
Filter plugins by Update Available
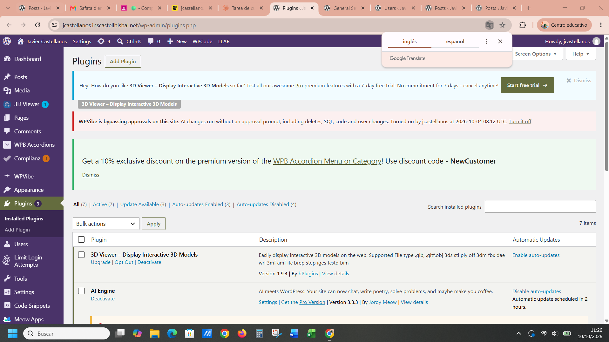139,204
